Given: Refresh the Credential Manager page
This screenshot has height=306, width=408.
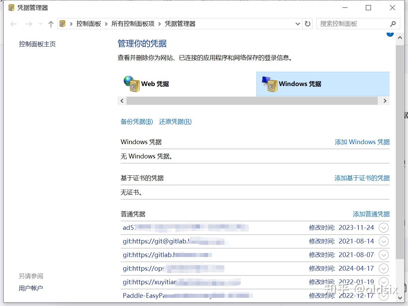Looking at the screenshot, I should tap(308, 24).
